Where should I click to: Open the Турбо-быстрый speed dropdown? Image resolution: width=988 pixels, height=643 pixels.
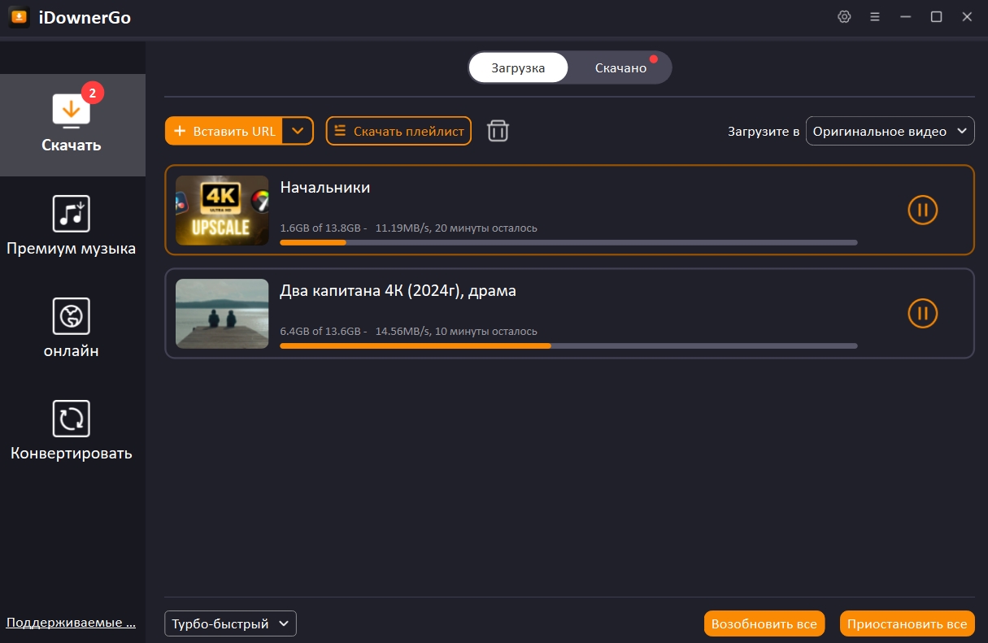pos(230,623)
